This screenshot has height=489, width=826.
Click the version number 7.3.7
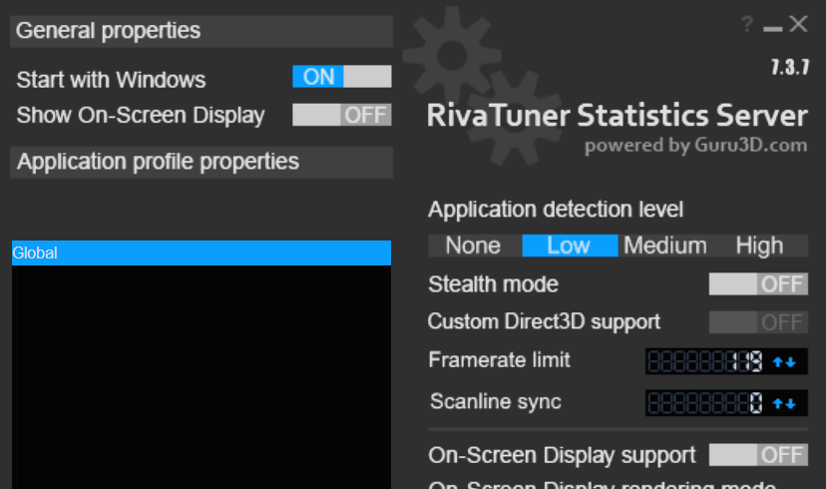click(790, 68)
